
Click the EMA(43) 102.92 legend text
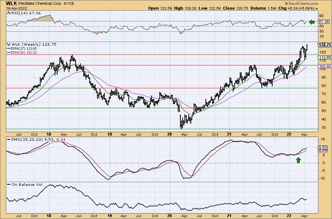click(x=24, y=52)
